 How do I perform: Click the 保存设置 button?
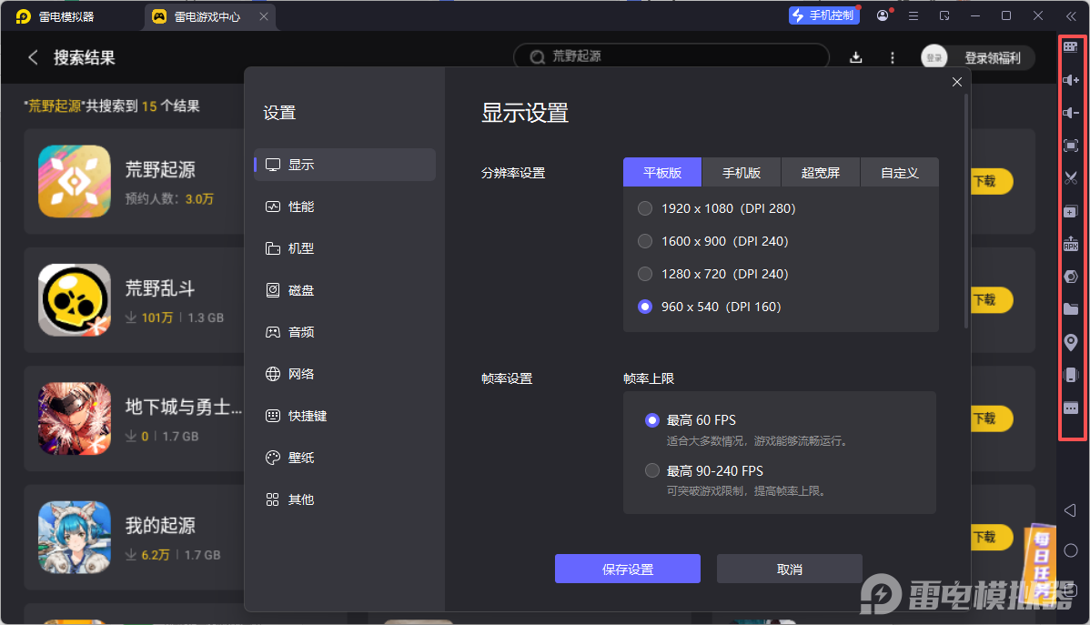[627, 569]
